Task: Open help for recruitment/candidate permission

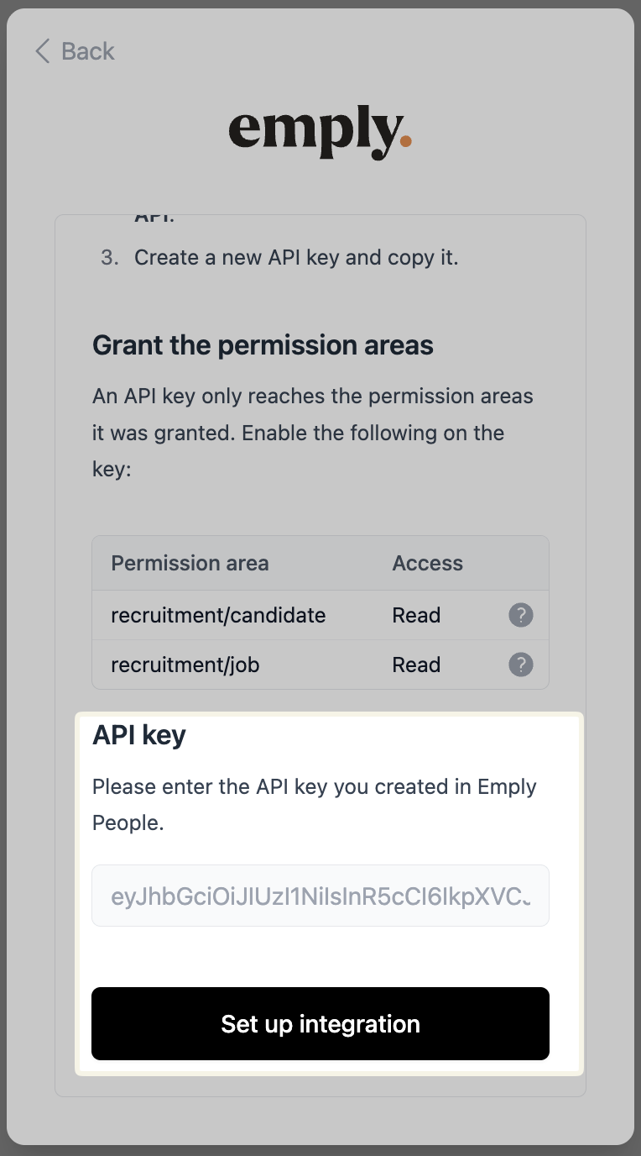Action: (521, 615)
